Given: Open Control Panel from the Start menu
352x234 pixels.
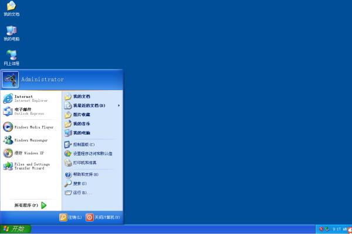Looking at the screenshot, I should (x=92, y=144).
